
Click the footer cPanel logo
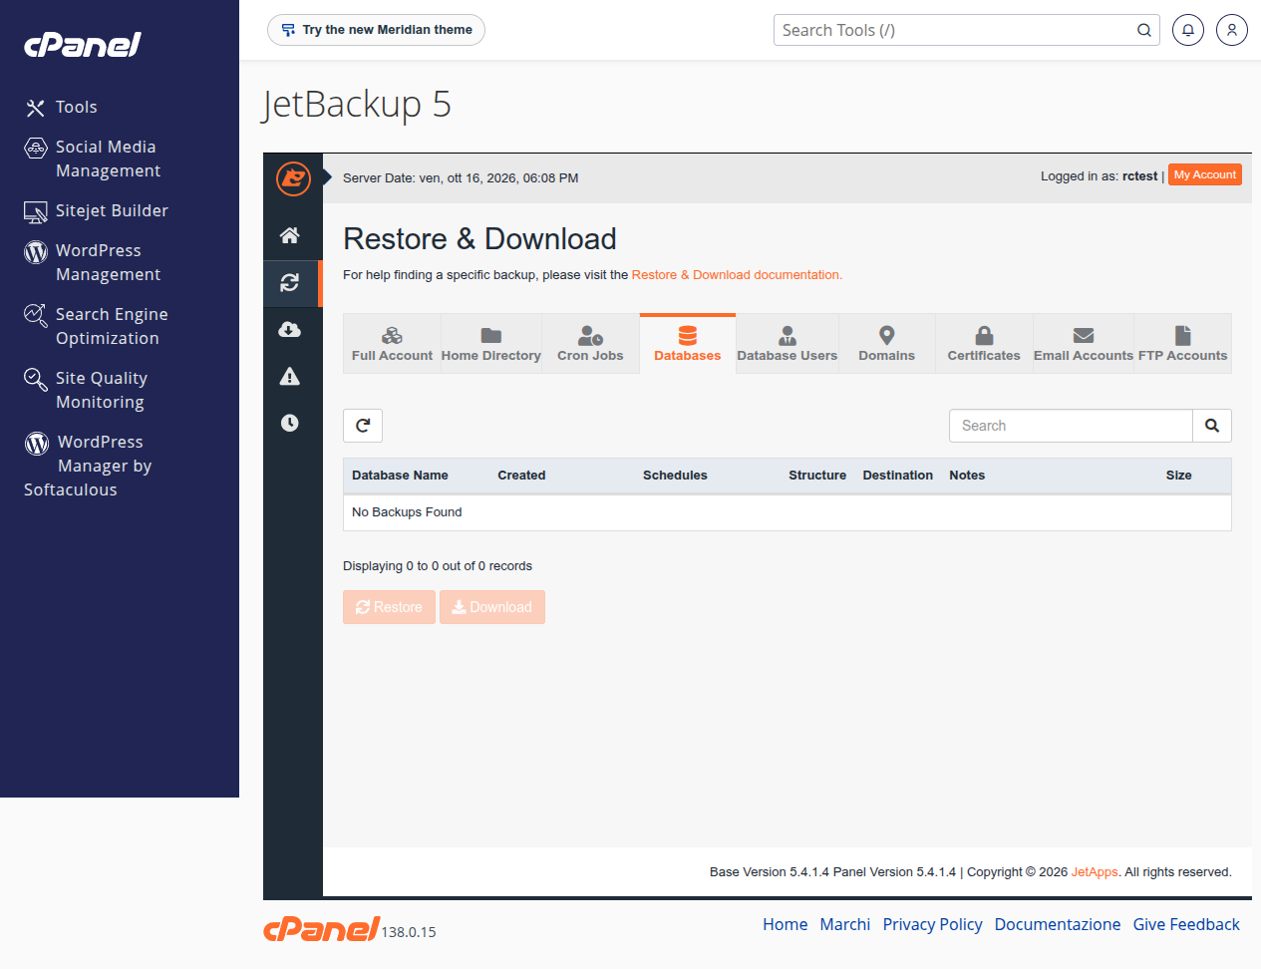321,929
